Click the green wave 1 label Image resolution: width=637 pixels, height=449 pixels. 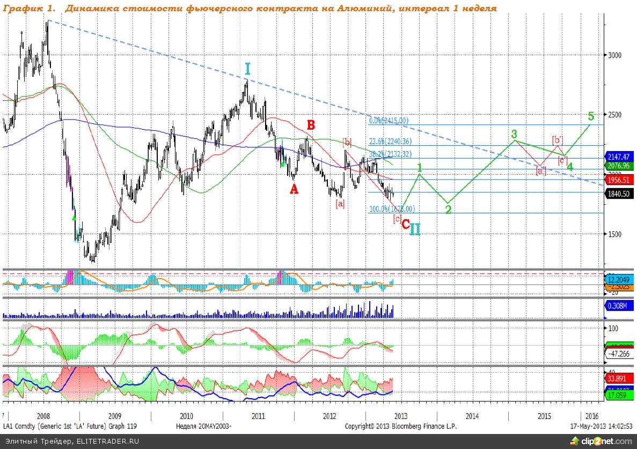(x=420, y=167)
